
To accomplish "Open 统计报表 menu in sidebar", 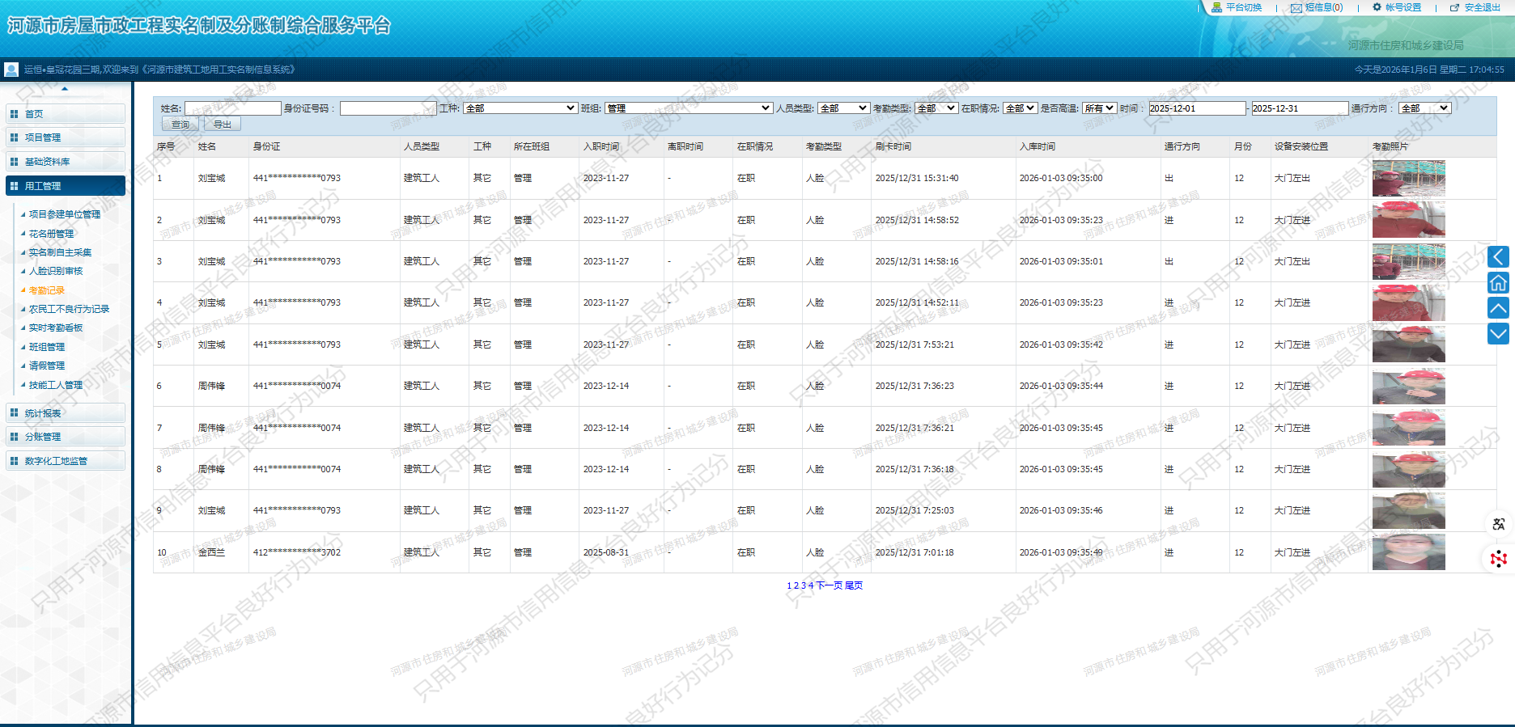I will pos(65,413).
